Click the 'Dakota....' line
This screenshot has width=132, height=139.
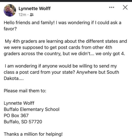[x=14, y=78]
